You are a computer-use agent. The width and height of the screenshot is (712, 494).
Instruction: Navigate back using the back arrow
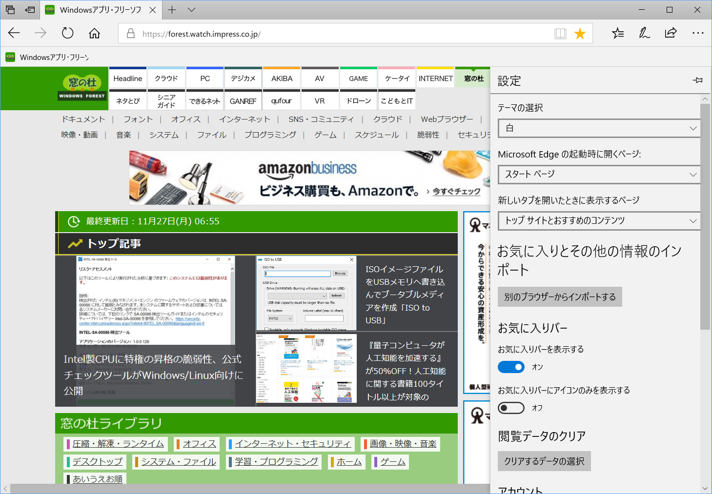pos(14,33)
